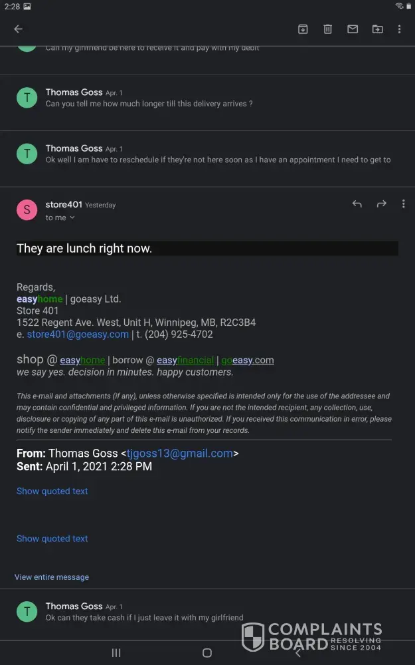The height and width of the screenshot is (665, 415).
Task: Go back using the top-left arrow
Action: coord(18,29)
